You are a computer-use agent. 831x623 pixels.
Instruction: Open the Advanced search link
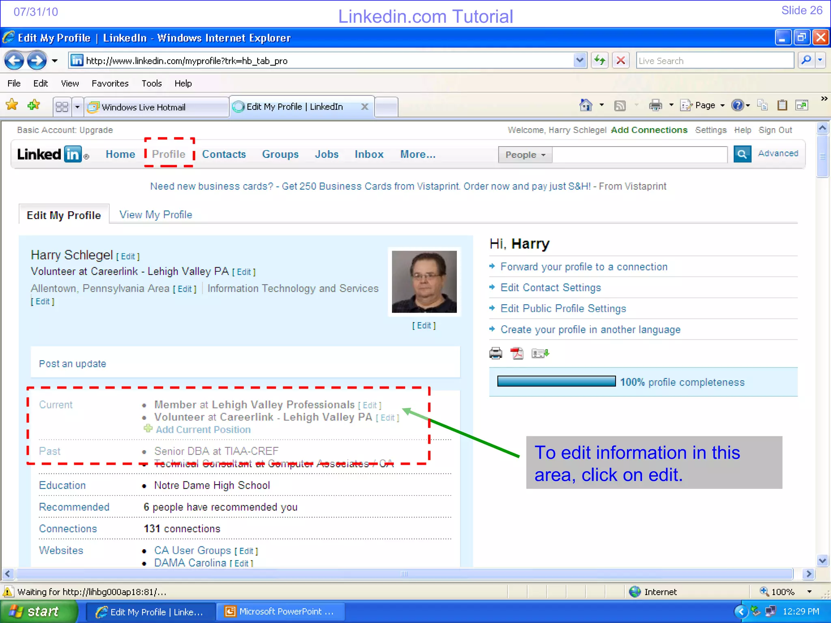pyautogui.click(x=778, y=153)
